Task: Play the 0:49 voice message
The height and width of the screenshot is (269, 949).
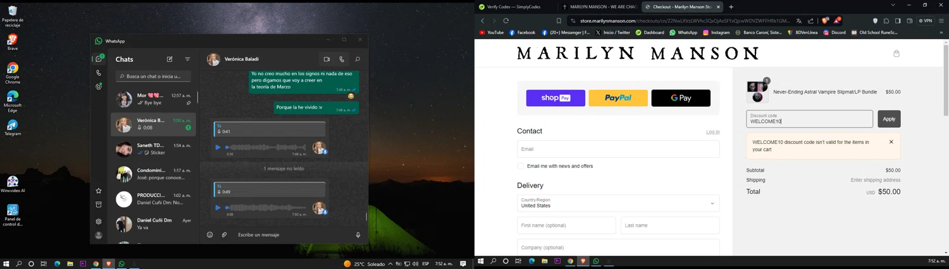Action: tap(218, 208)
